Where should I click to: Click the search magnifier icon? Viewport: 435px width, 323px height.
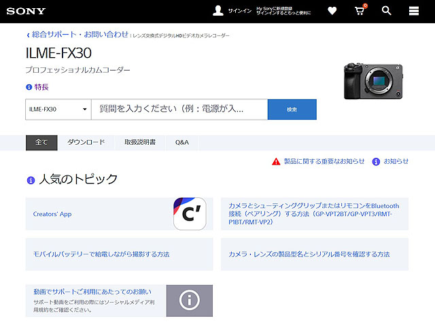[x=387, y=11]
